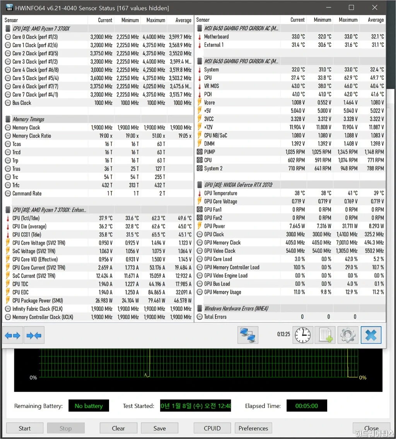Click the log file add icon
Viewport: 396px width, 439px height.
tap(325, 335)
